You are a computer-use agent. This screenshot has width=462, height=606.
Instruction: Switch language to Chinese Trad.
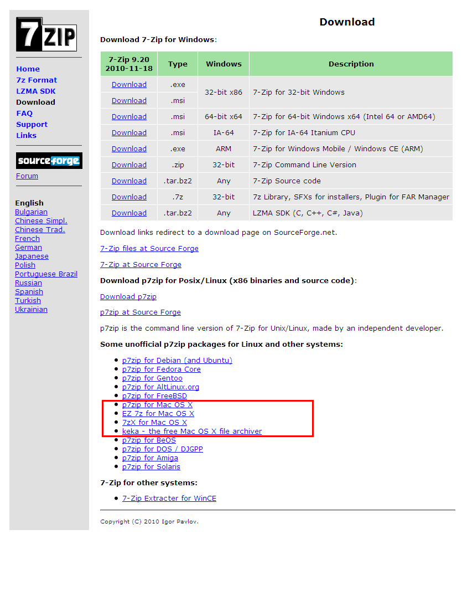click(40, 229)
